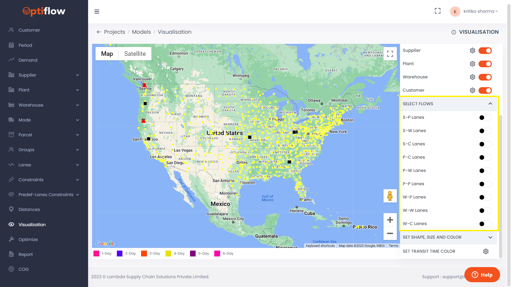Zoom in on the map
511x287 pixels.
coord(390,220)
